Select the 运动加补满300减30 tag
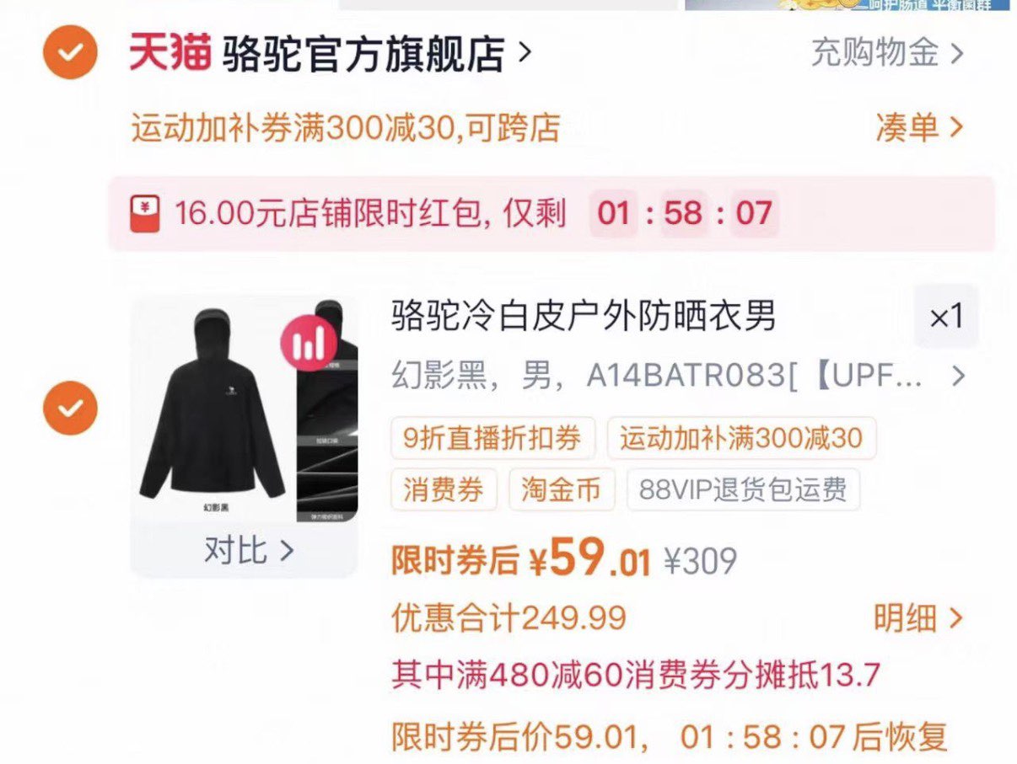The width and height of the screenshot is (1017, 764). pos(741,438)
